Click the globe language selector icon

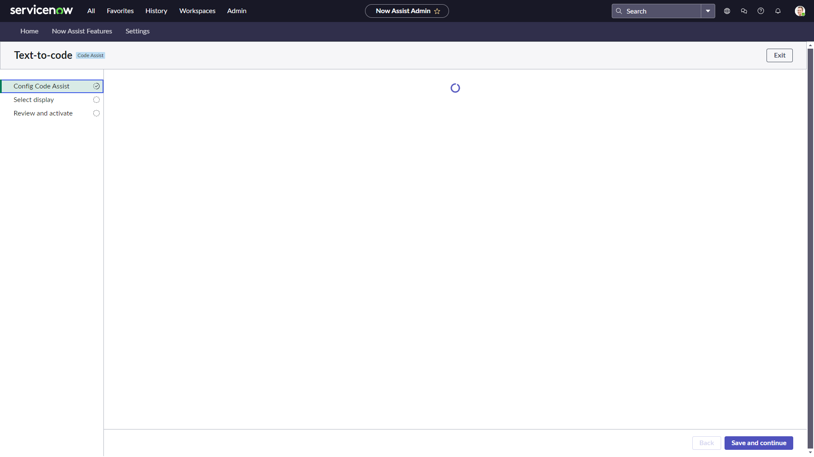pyautogui.click(x=727, y=11)
